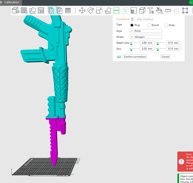Adjust the Size tolerance slider
The width and height of the screenshot is (193, 183).
point(161,49)
